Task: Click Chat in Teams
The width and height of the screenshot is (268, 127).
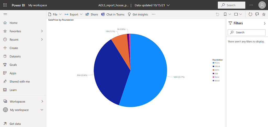Action: pos(113,14)
